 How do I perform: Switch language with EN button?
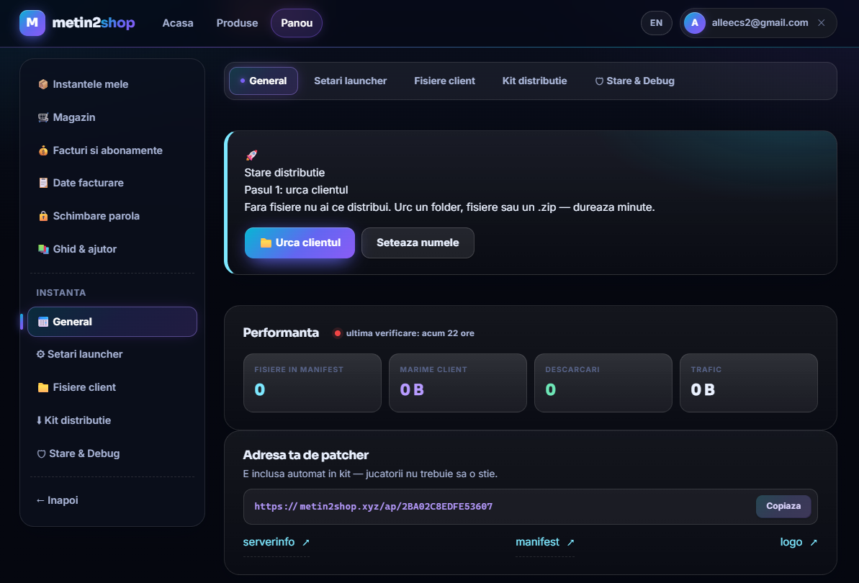pos(656,23)
